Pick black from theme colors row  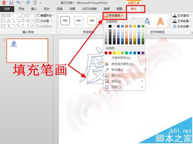[x=110, y=26]
